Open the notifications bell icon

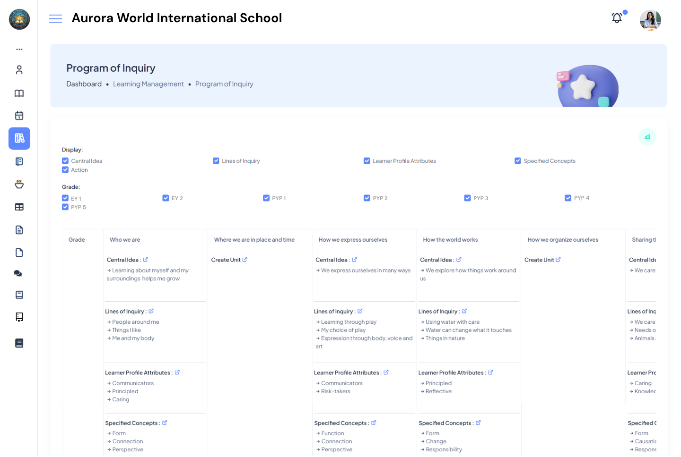coord(617,17)
